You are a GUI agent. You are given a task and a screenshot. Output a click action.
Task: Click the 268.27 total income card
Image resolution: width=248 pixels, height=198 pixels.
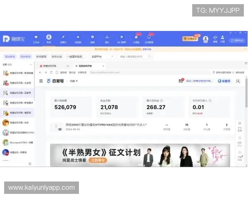pyautogui.click(x=163, y=107)
